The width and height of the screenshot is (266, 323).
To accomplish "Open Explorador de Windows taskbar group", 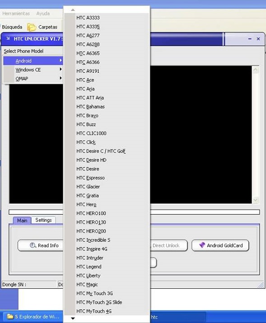I will [x=33, y=317].
